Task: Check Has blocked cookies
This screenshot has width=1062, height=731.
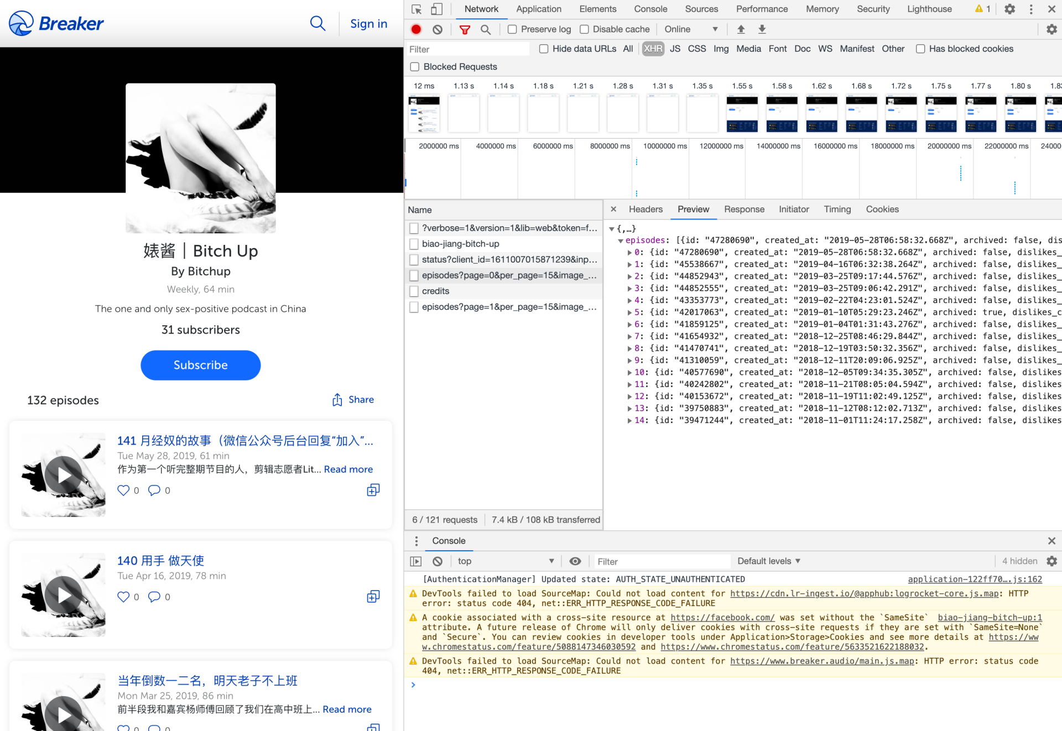Action: [x=920, y=49]
